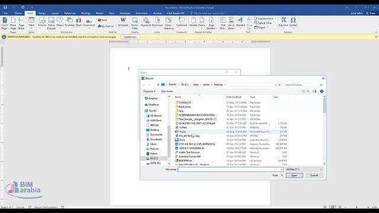Click the refresh icon beside address bar
This screenshot has height=213, width=379.
click(280, 85)
